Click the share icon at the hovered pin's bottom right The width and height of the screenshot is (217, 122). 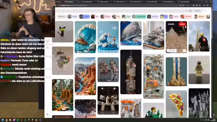coord(184,50)
